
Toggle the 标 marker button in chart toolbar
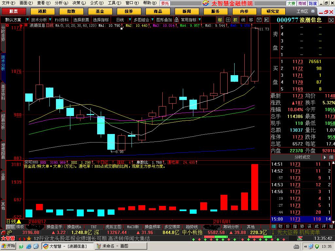click(220, 20)
